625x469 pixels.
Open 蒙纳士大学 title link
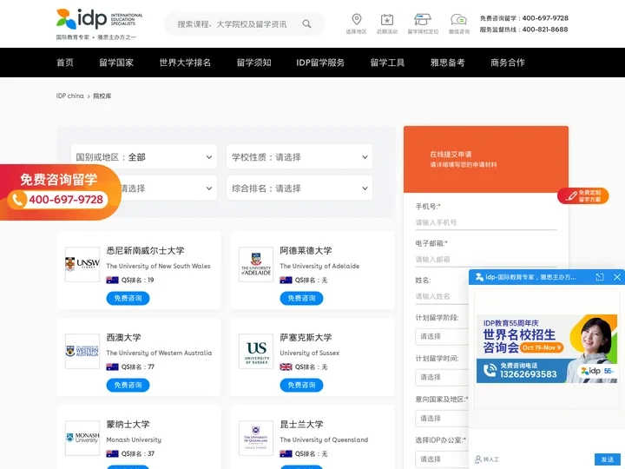128,425
